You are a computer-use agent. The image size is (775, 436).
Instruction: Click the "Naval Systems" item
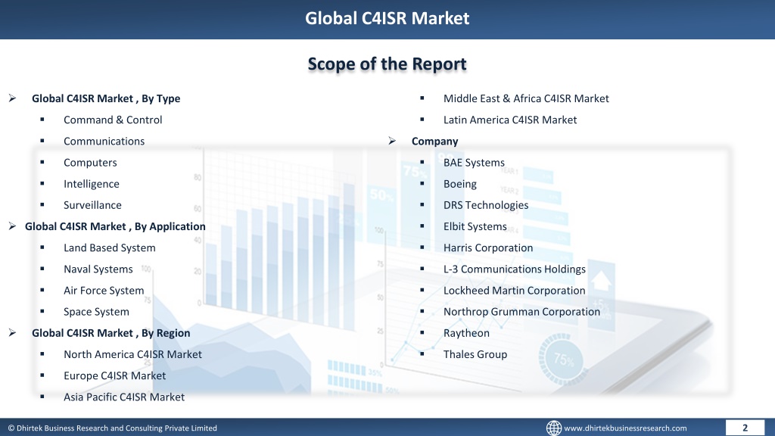tap(98, 269)
